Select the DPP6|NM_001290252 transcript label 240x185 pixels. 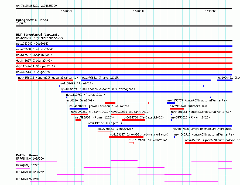tap(30, 172)
